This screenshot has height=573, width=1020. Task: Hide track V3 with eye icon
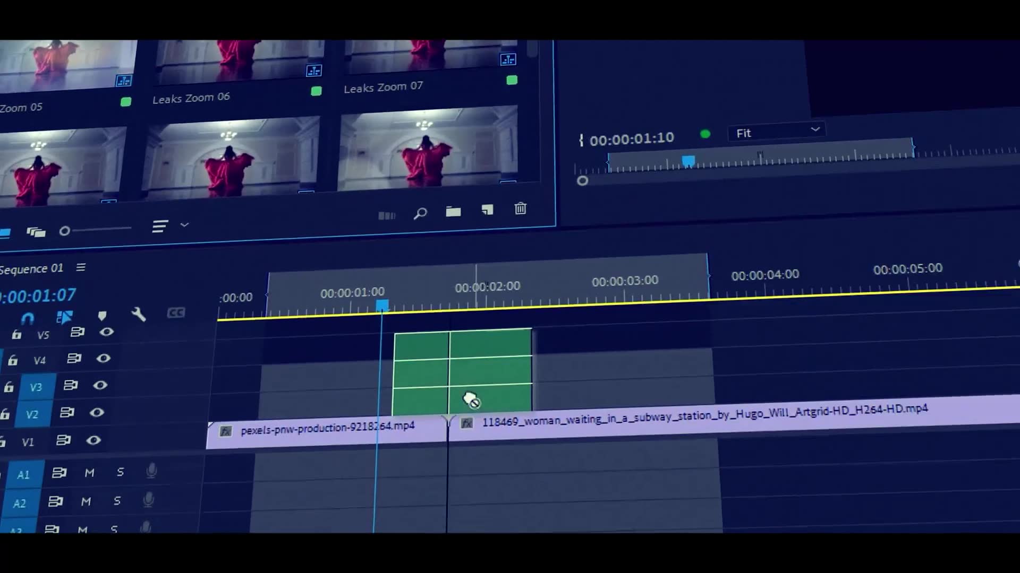coord(100,385)
